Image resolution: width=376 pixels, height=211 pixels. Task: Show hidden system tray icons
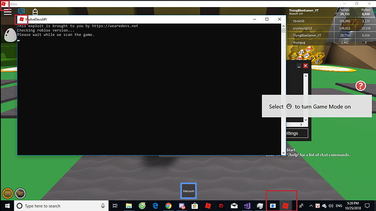[x=311, y=206]
